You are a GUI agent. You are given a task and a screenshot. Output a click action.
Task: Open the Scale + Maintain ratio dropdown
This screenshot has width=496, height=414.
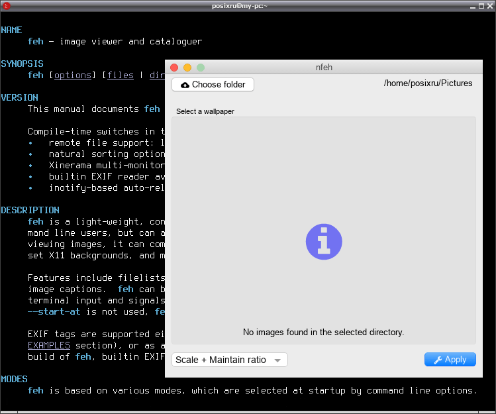coord(229,360)
